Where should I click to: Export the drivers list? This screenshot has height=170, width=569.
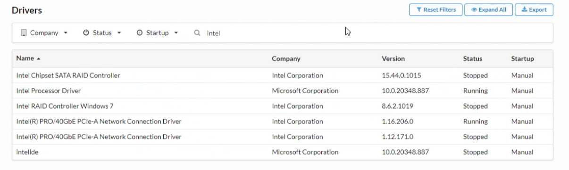pos(534,9)
